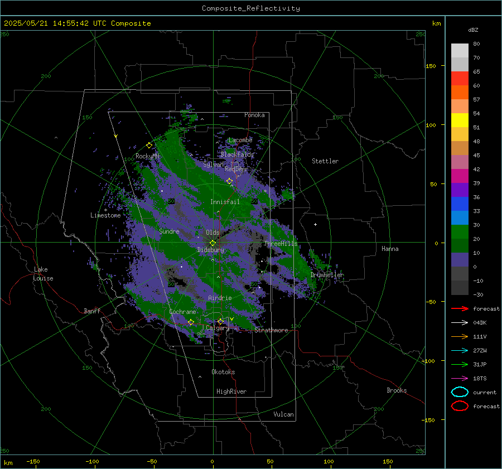Click the Brooks city label
Screen dimensions: 502x469
pyautogui.click(x=397, y=390)
